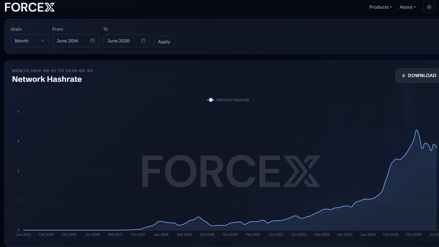Click the To label above date field

(x=106, y=29)
